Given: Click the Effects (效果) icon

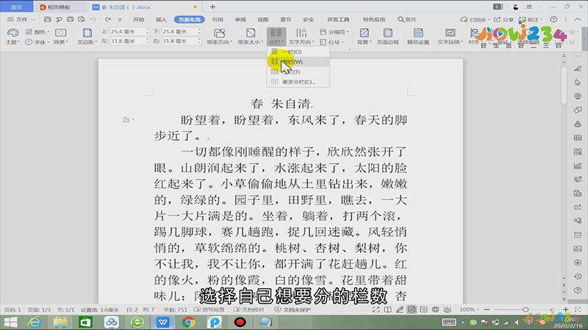Looking at the screenshot, I should [x=61, y=33].
